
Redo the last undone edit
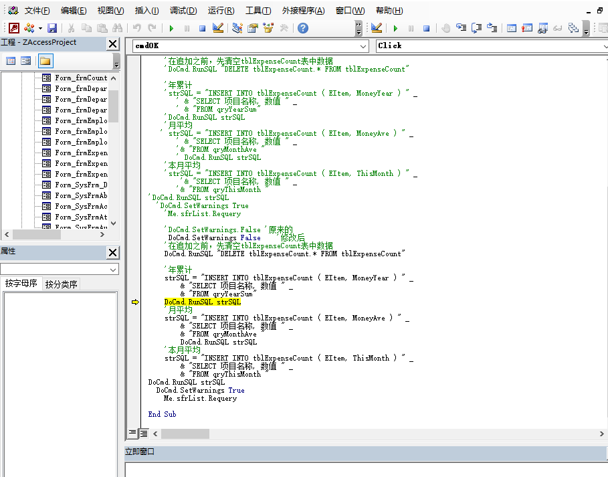click(x=152, y=28)
